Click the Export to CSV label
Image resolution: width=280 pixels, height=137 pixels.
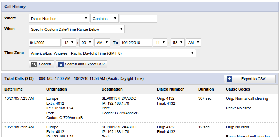tap(253, 79)
